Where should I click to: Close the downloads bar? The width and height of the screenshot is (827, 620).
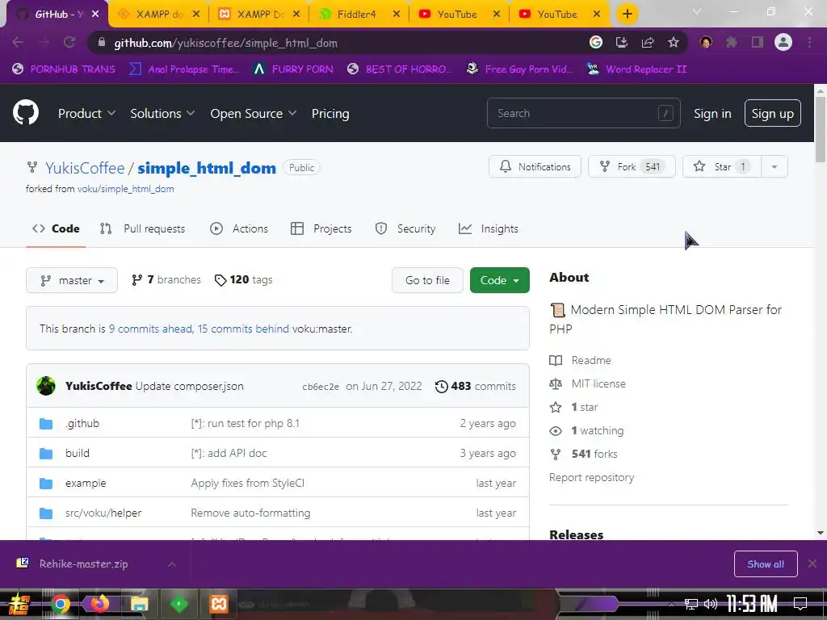point(812,564)
